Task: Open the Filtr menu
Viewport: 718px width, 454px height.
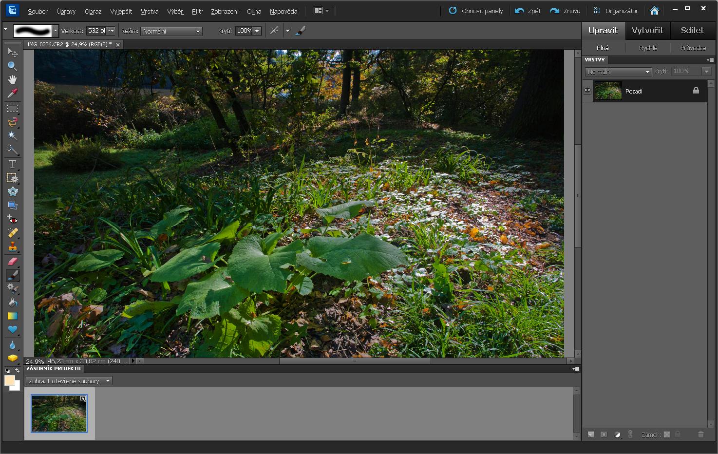Action: (x=197, y=11)
